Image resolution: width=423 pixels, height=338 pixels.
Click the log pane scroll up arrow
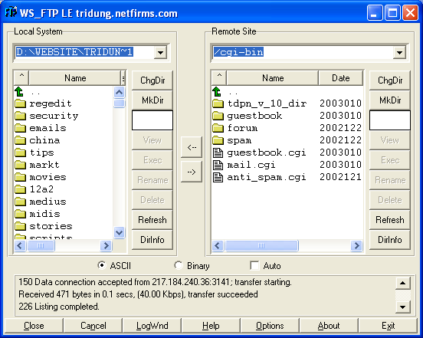403,283
